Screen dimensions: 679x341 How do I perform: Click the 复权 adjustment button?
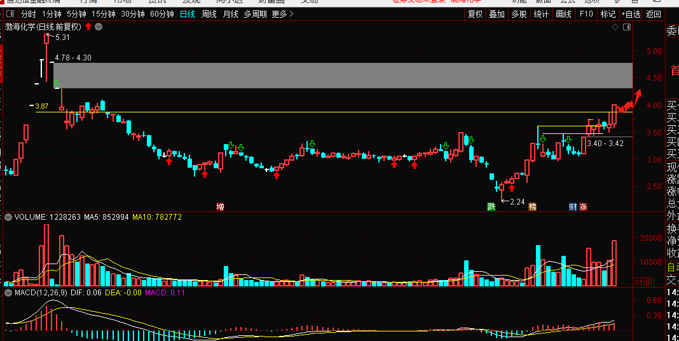(475, 14)
